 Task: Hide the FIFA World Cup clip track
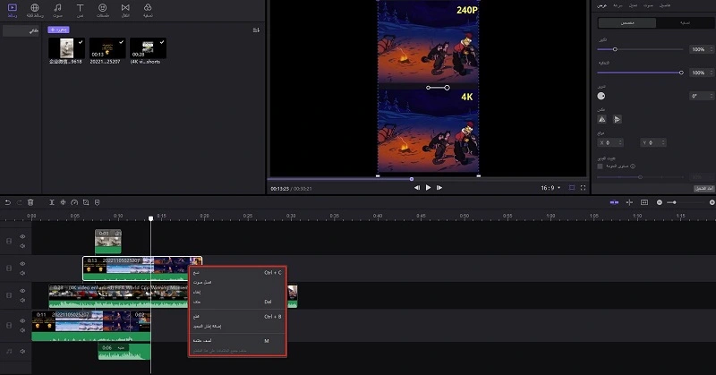pyautogui.click(x=22, y=291)
